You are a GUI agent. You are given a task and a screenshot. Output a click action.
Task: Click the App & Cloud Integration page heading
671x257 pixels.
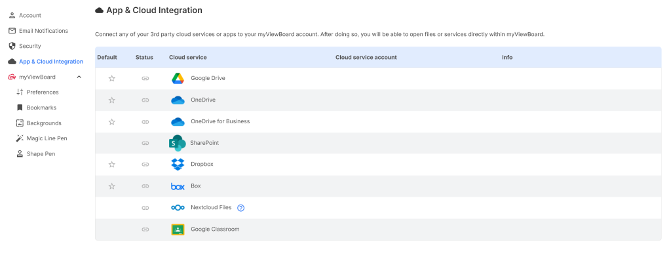(x=154, y=10)
